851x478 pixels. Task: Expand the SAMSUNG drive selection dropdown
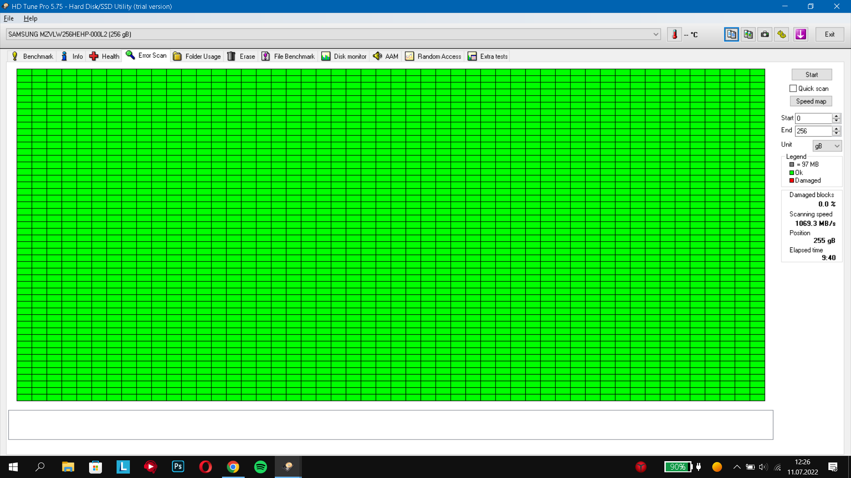(x=656, y=35)
